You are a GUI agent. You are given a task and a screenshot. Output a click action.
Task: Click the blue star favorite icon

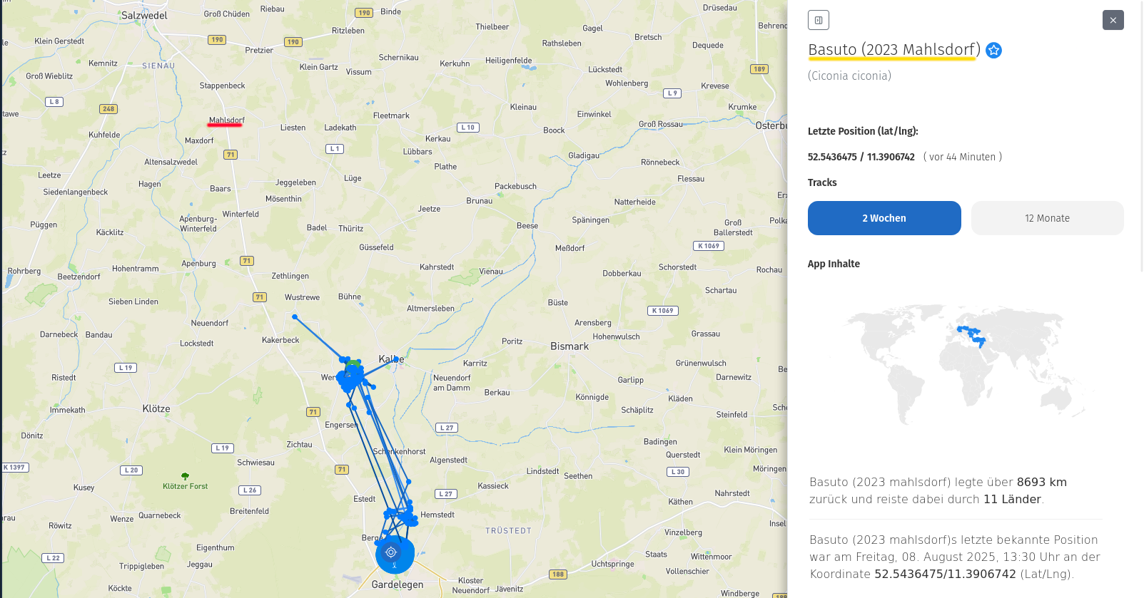tap(993, 50)
